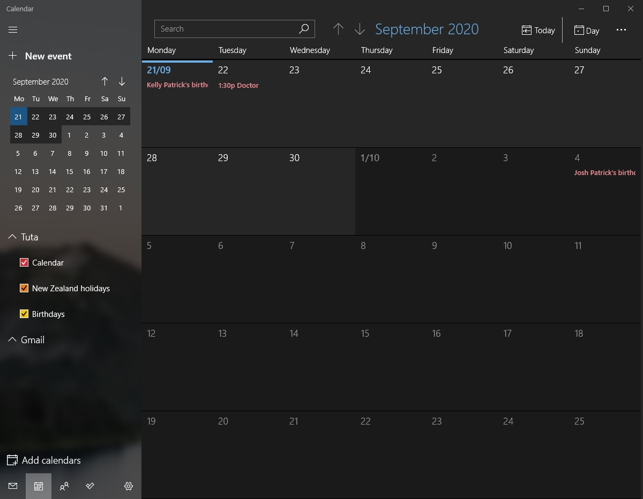Pick 15 in the mini calendar
This screenshot has width=643, height=499.
tap(70, 171)
